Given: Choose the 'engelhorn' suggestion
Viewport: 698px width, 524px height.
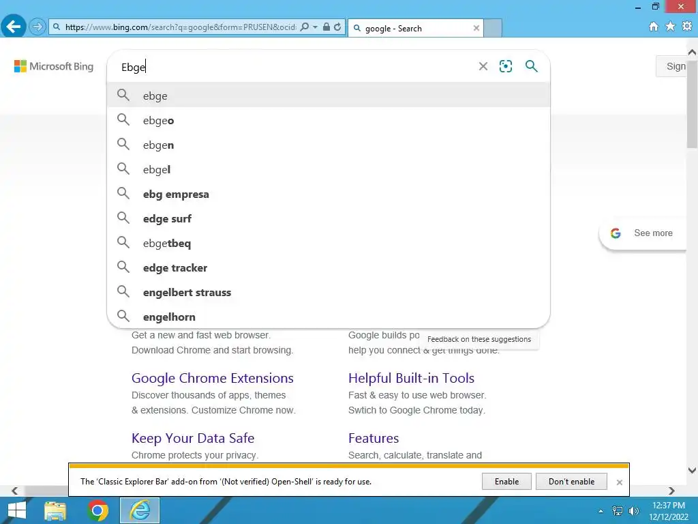Looking at the screenshot, I should pos(329,317).
